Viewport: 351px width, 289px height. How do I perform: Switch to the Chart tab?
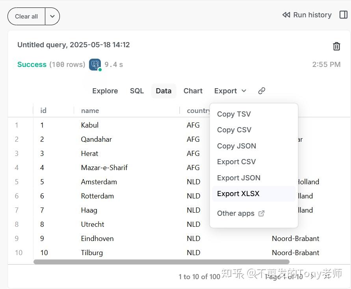point(193,91)
